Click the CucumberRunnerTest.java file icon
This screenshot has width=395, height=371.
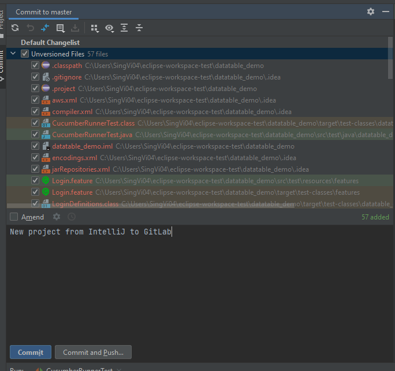click(46, 135)
